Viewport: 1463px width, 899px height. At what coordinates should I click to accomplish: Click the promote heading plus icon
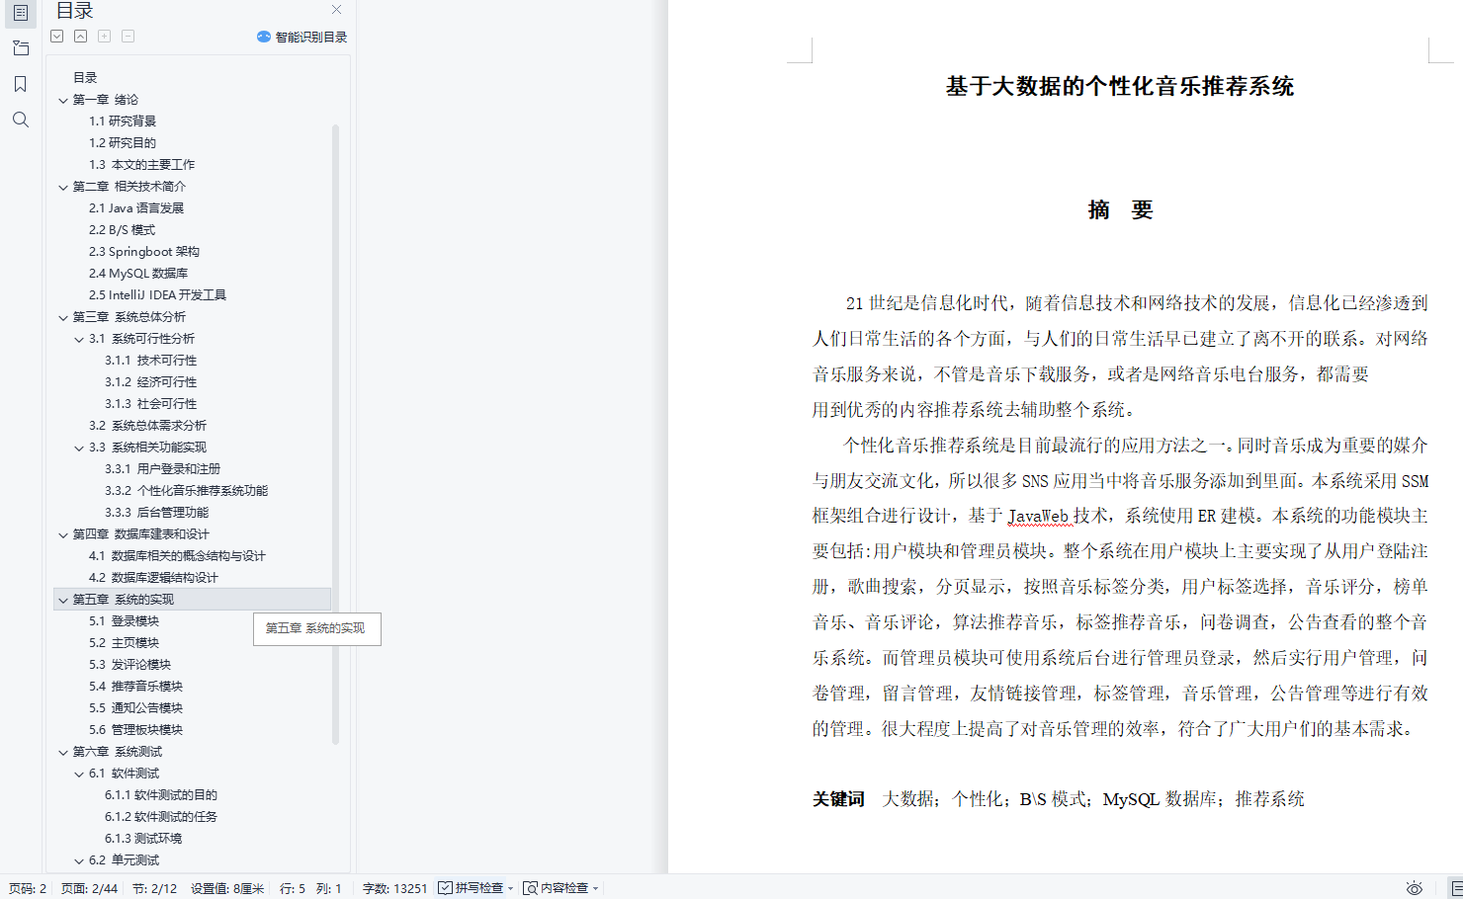click(104, 37)
